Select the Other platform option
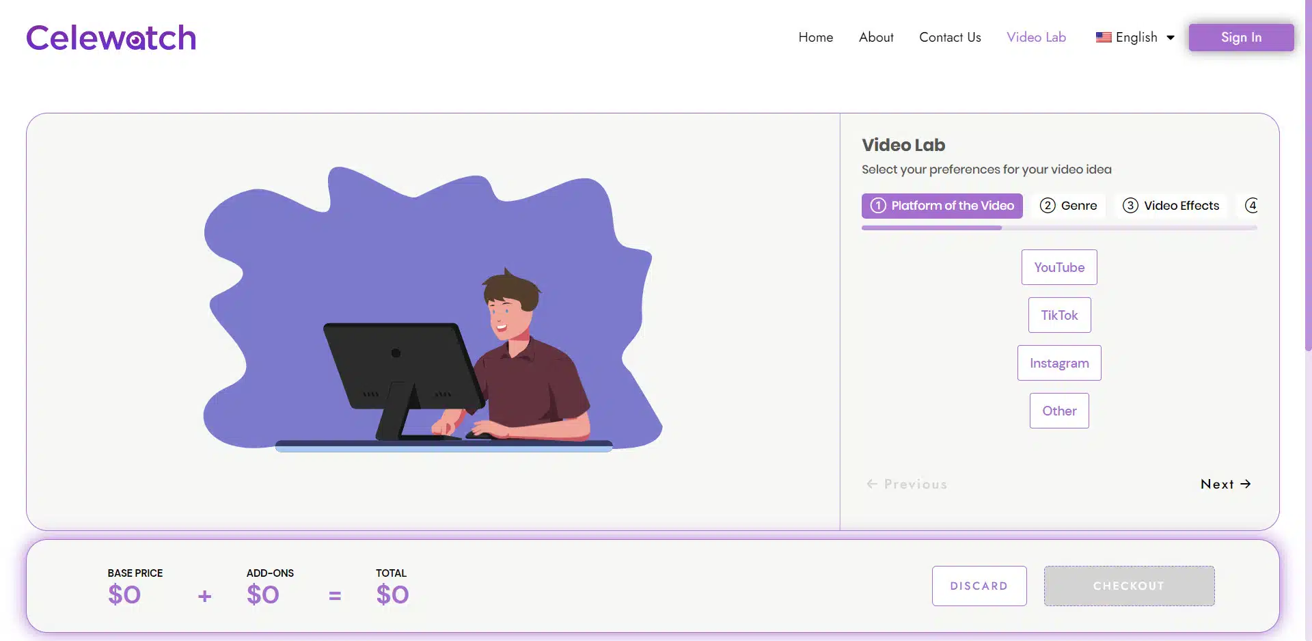The width and height of the screenshot is (1312, 641). pyautogui.click(x=1059, y=411)
